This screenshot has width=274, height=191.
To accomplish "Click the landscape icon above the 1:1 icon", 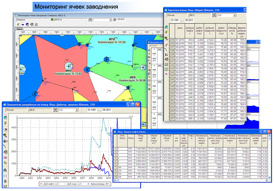I will [5, 170].
